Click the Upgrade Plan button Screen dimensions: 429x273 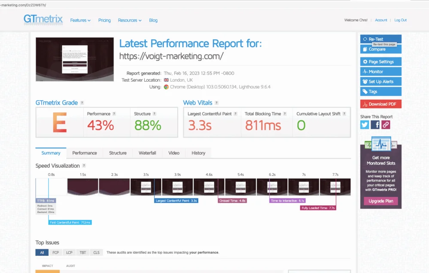[381, 201]
